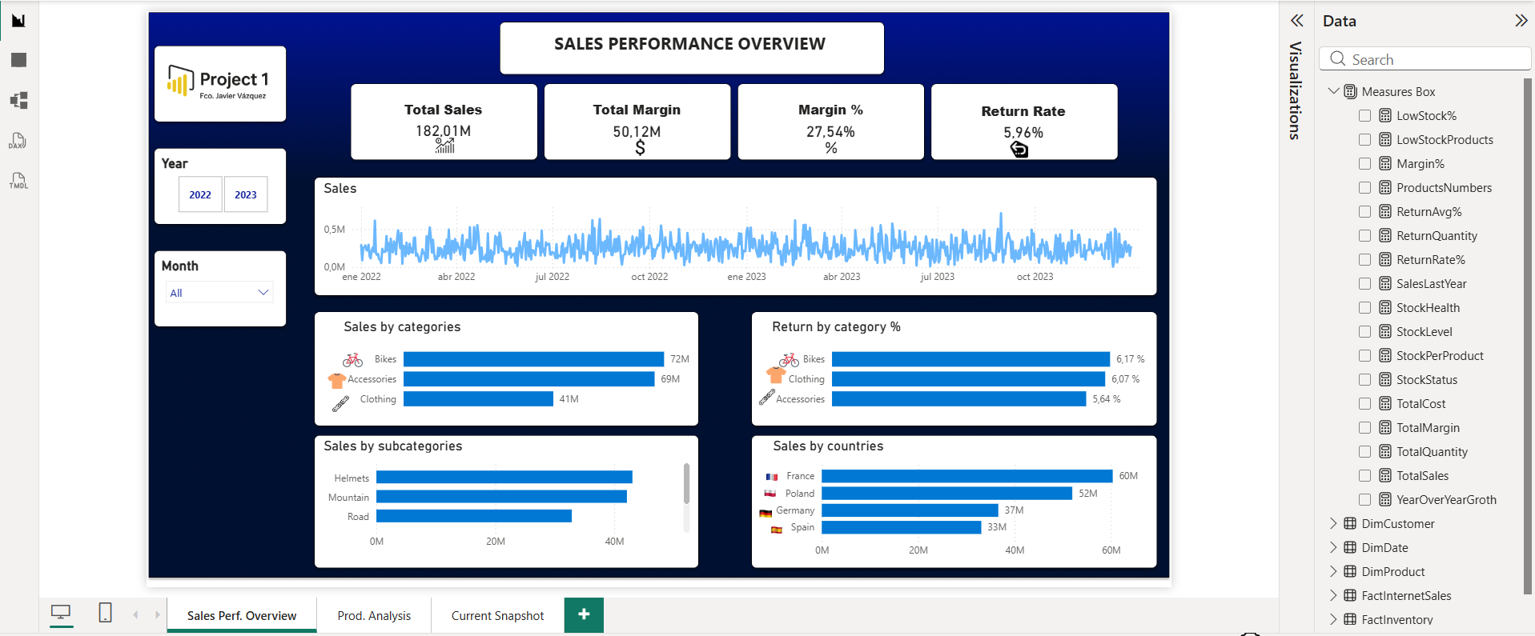Click the Data pane vertical scrollbar
The image size is (1535, 636).
(x=1527, y=336)
